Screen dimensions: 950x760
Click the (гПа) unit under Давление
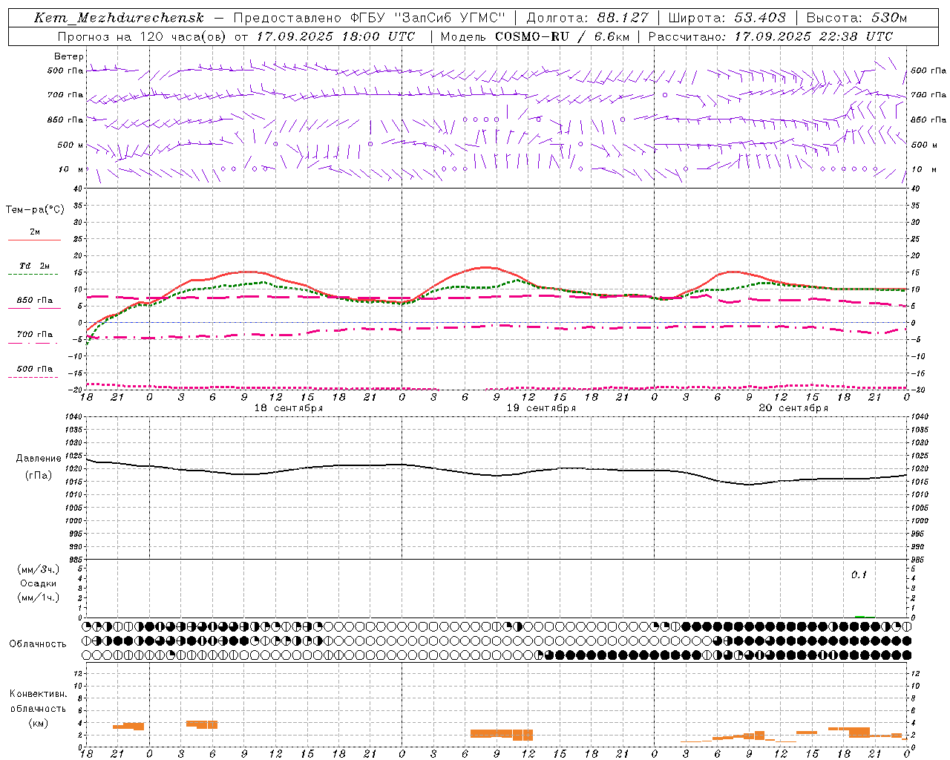pyautogui.click(x=39, y=476)
